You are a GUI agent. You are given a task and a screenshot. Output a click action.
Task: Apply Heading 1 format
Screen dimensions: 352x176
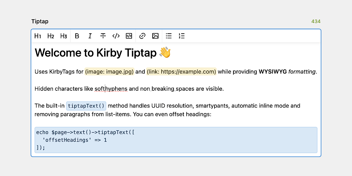coord(37,36)
